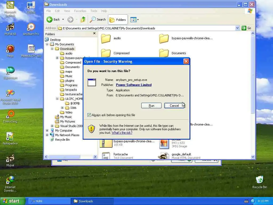Select Recycle Bin in folder tree

point(60,139)
